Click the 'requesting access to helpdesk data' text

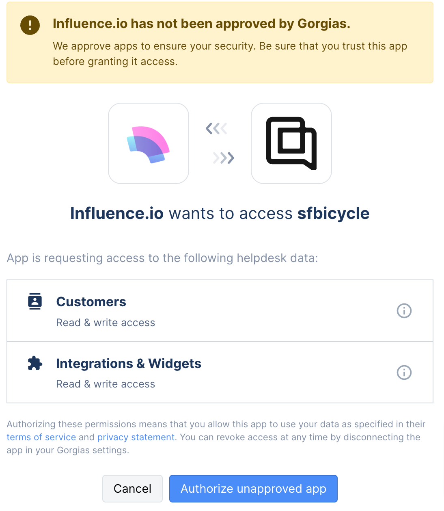[162, 258]
